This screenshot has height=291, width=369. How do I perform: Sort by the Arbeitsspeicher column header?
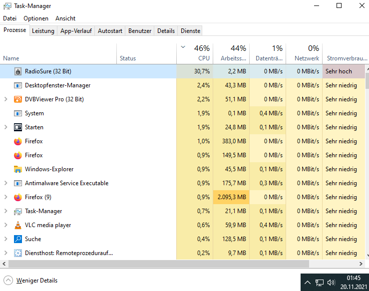(231, 53)
